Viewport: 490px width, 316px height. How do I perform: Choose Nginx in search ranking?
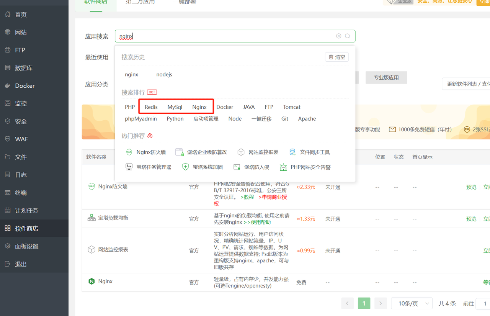point(199,107)
